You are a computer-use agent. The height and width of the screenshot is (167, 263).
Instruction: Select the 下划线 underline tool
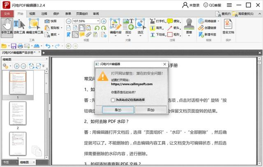(x=158, y=35)
